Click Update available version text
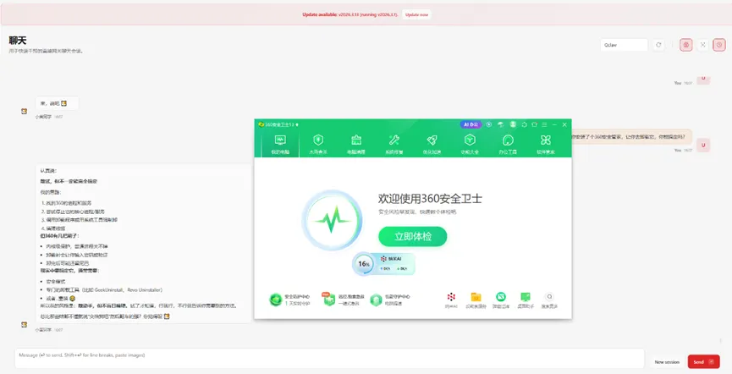Viewport: 732px width, 374px height. (x=350, y=15)
